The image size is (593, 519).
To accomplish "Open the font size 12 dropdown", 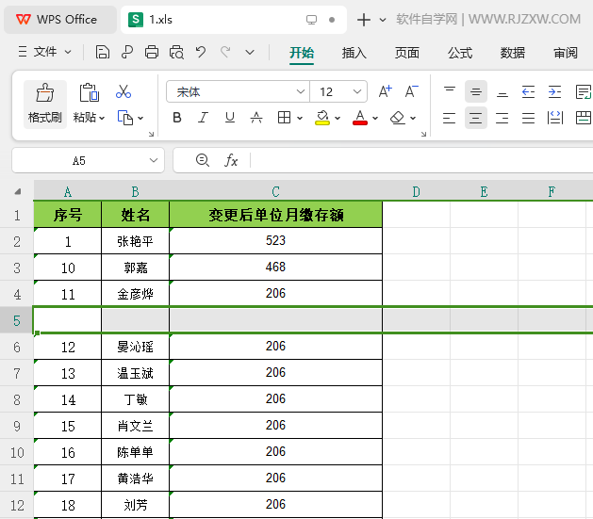I will pos(356,91).
